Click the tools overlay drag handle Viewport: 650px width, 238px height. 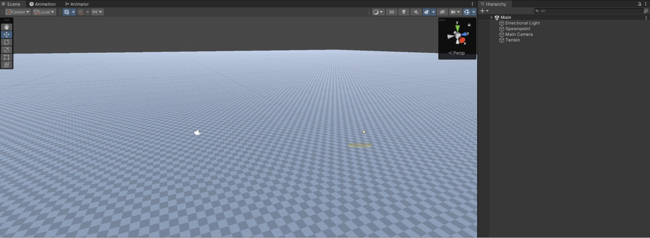point(7,20)
